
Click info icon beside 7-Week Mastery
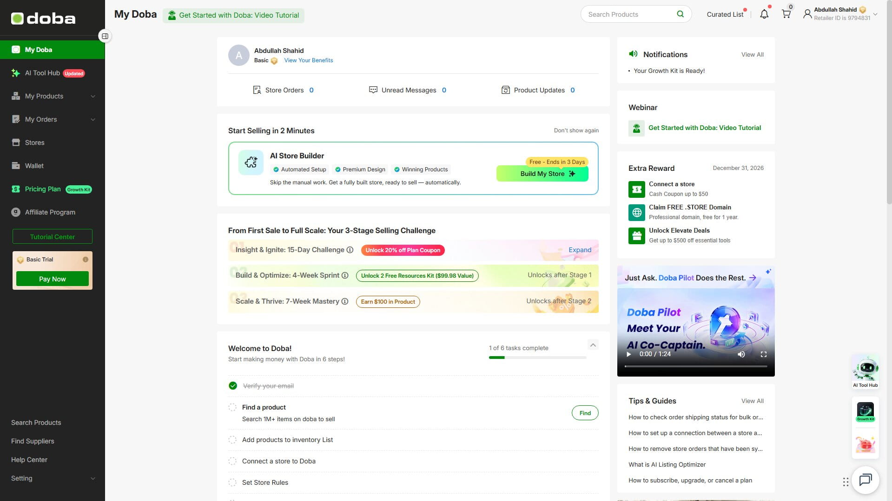(345, 301)
